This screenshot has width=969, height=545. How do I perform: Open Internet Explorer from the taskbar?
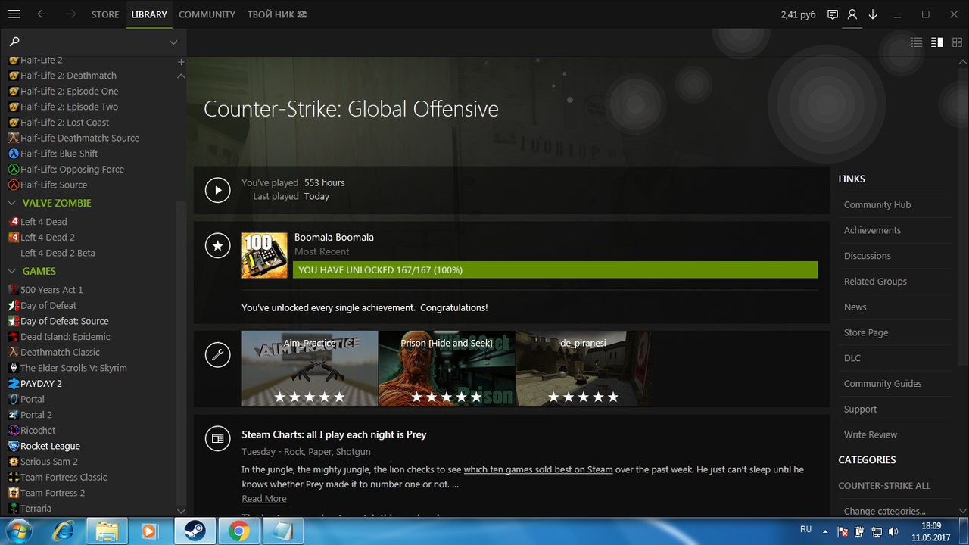(x=63, y=531)
